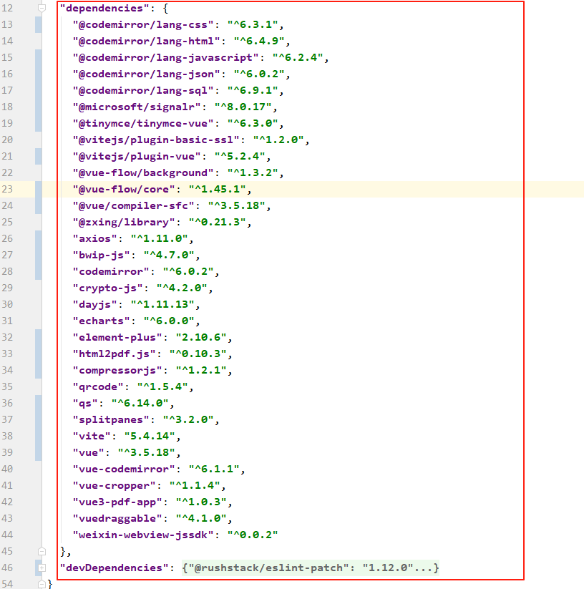Select the "^0.21.3" zxing version value

[x=217, y=223]
